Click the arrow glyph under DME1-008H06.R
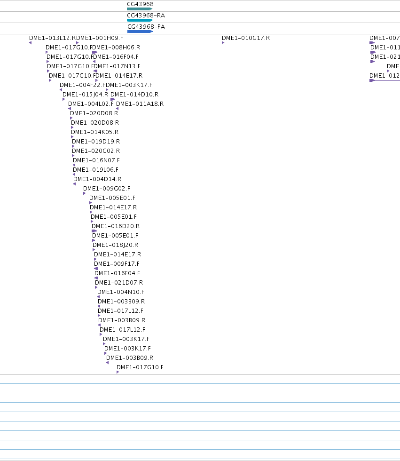 coord(94,52)
